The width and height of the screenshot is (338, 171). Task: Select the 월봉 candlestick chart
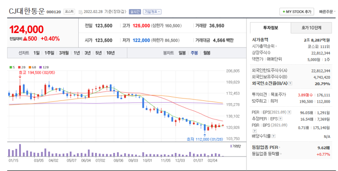[x=207, y=53]
